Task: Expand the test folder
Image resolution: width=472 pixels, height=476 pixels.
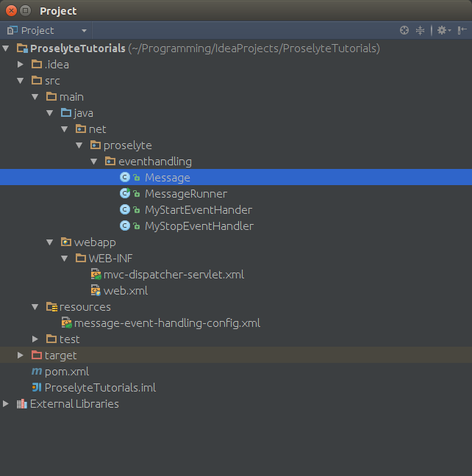Action: click(x=35, y=339)
